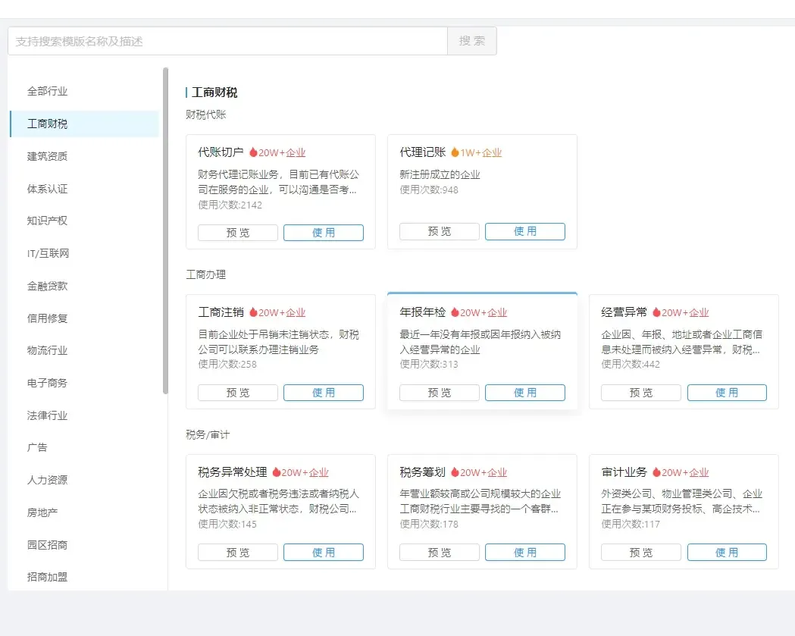Image resolution: width=795 pixels, height=636 pixels.
Task: Click orange flame icon on 代理记账 card
Action: (455, 152)
